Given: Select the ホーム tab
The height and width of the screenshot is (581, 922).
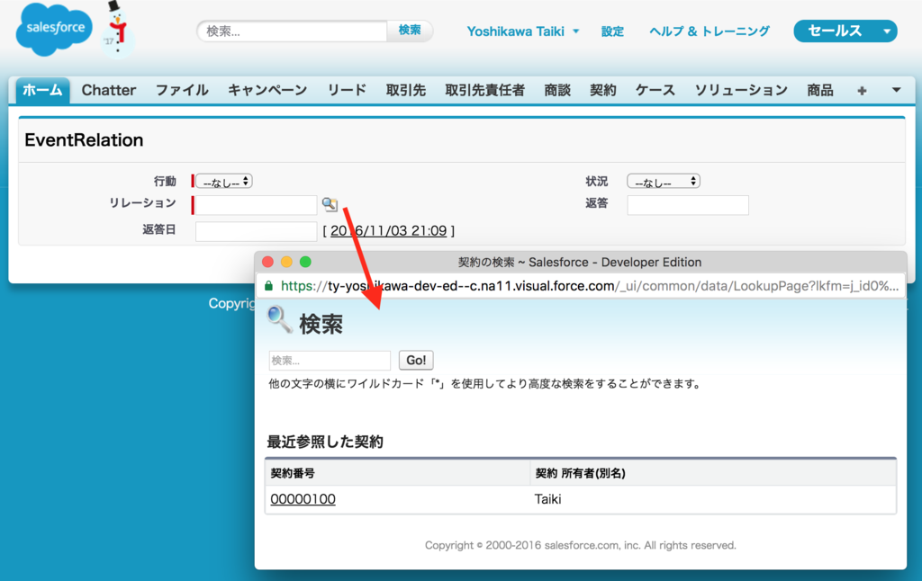Looking at the screenshot, I should 42,91.
